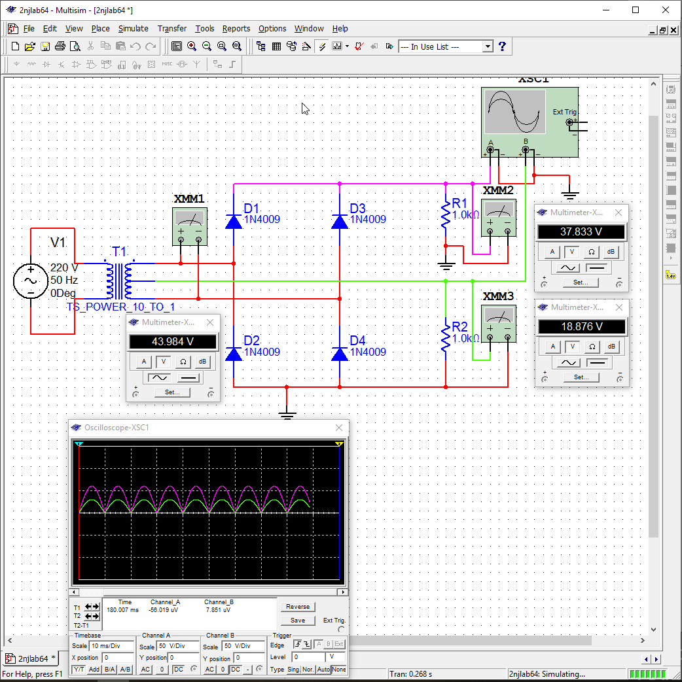Image resolution: width=682 pixels, height=682 pixels.
Task: Click the Redo arrow in the toolbar
Action: coord(151,46)
